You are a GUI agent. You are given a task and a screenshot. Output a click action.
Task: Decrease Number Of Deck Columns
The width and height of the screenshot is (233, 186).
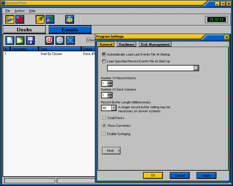110,96
